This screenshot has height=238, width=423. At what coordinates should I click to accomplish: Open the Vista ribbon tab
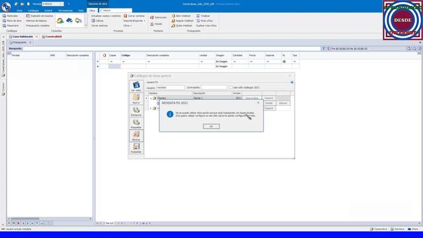(81, 11)
